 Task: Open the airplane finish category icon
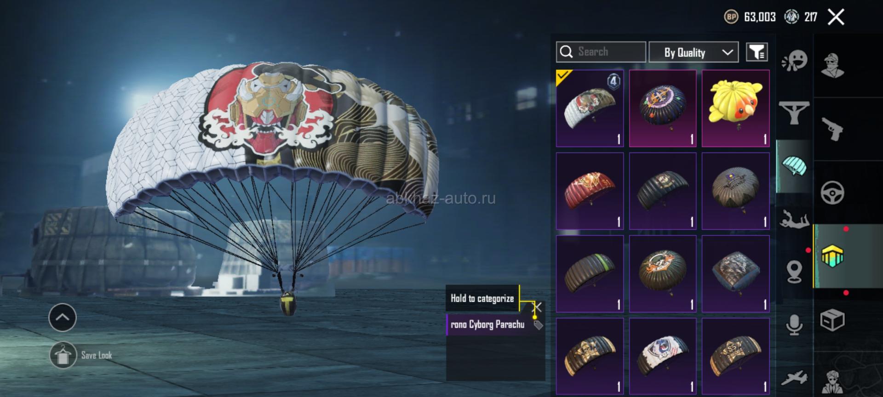coord(794,378)
